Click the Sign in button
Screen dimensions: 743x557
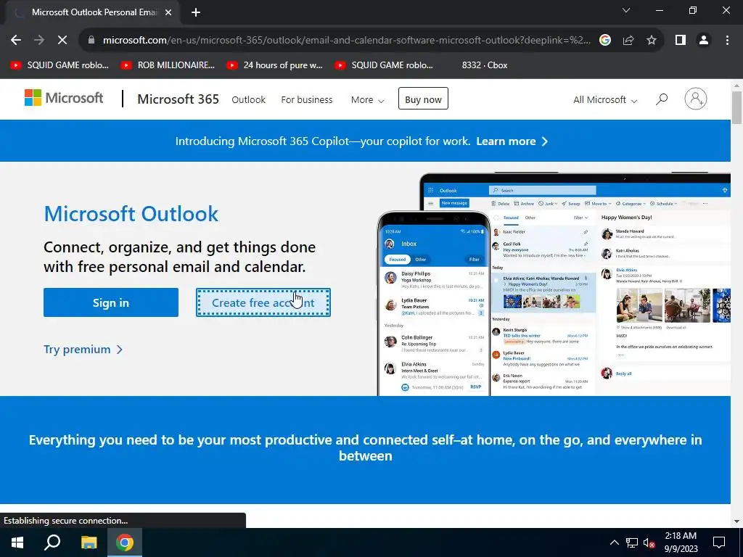coord(111,302)
